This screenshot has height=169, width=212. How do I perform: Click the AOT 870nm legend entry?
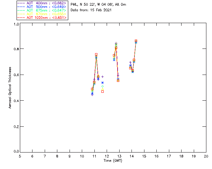[x=42, y=14]
